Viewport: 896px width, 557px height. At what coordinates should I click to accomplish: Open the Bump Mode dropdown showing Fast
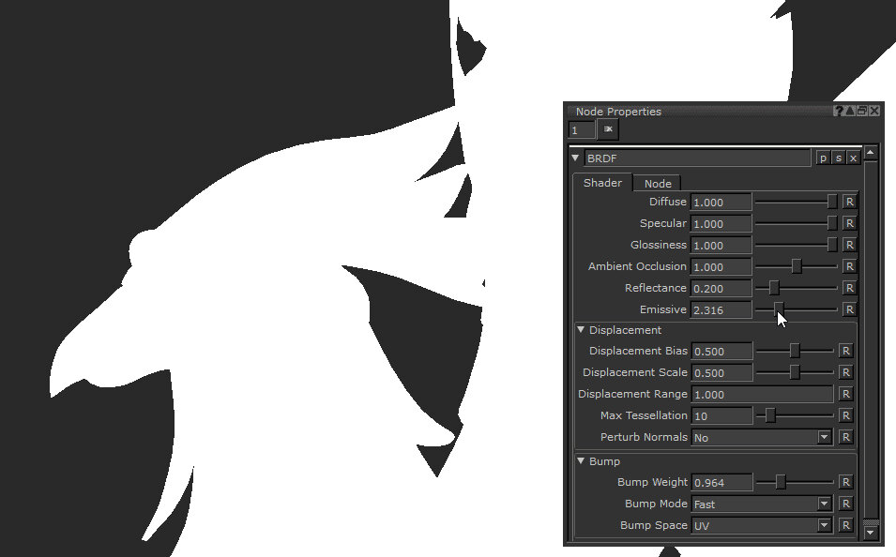[x=824, y=504]
